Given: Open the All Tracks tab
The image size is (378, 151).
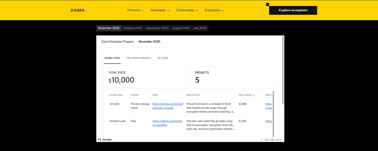Looking at the screenshot, I should [x=163, y=58].
